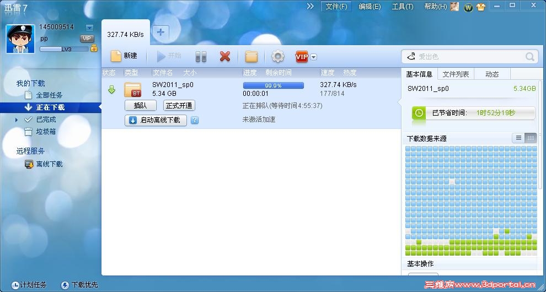This screenshot has width=546, height=292.
Task: Click the 远程服务 section header
Action: tap(31, 151)
